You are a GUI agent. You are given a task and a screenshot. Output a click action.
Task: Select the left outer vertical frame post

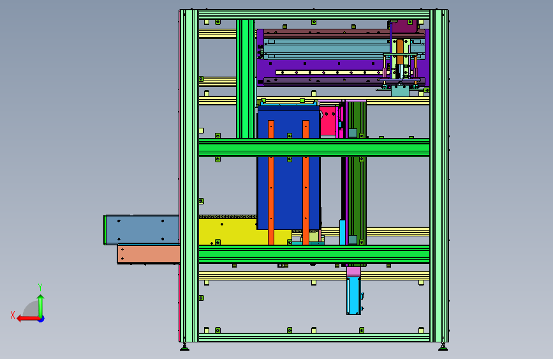[x=189, y=176]
